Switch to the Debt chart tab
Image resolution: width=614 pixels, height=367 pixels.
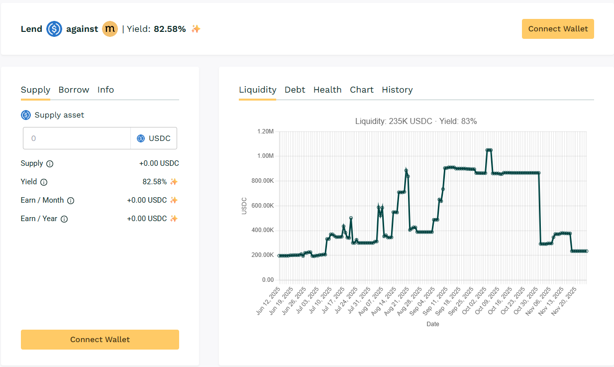click(295, 90)
